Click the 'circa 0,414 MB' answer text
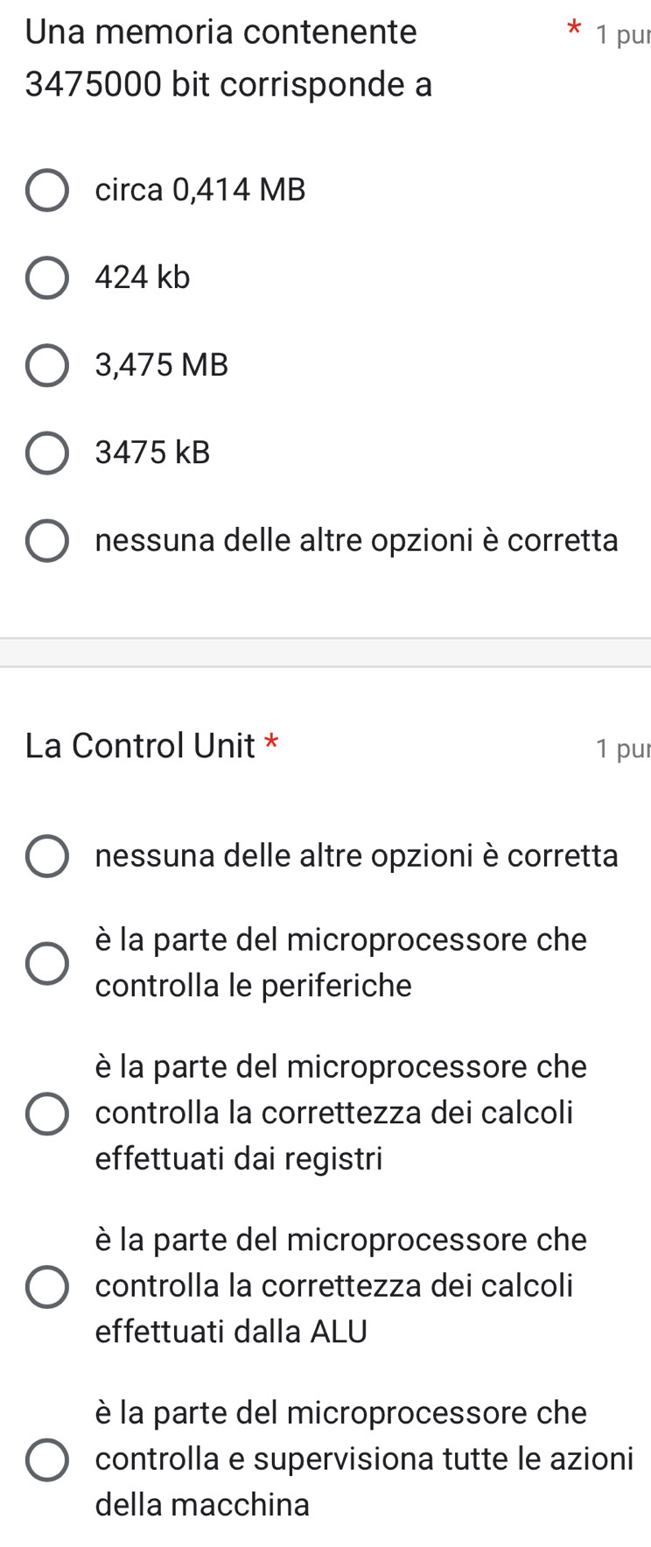 200,190
